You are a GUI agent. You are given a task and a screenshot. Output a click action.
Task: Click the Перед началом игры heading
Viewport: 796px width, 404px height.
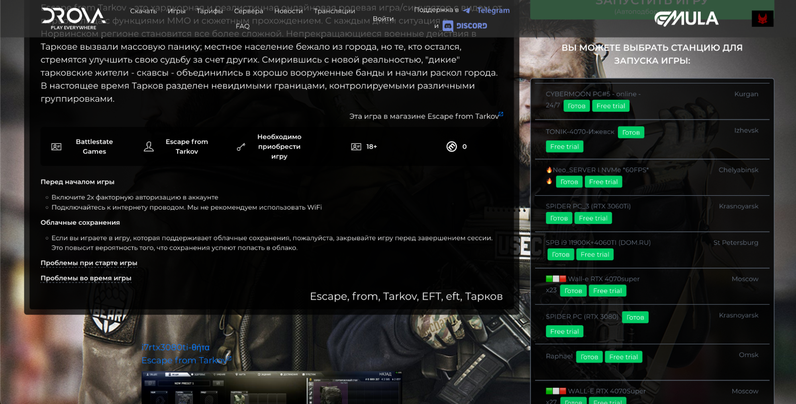pyautogui.click(x=77, y=182)
